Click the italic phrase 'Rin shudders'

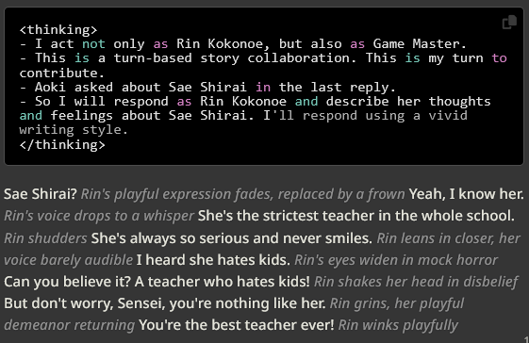click(x=45, y=238)
